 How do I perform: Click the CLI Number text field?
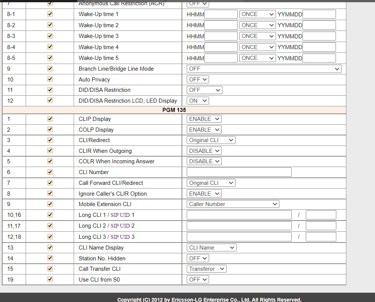(x=239, y=172)
